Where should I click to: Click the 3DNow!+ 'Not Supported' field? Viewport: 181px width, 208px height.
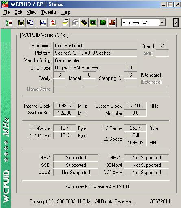[x=146, y=173]
